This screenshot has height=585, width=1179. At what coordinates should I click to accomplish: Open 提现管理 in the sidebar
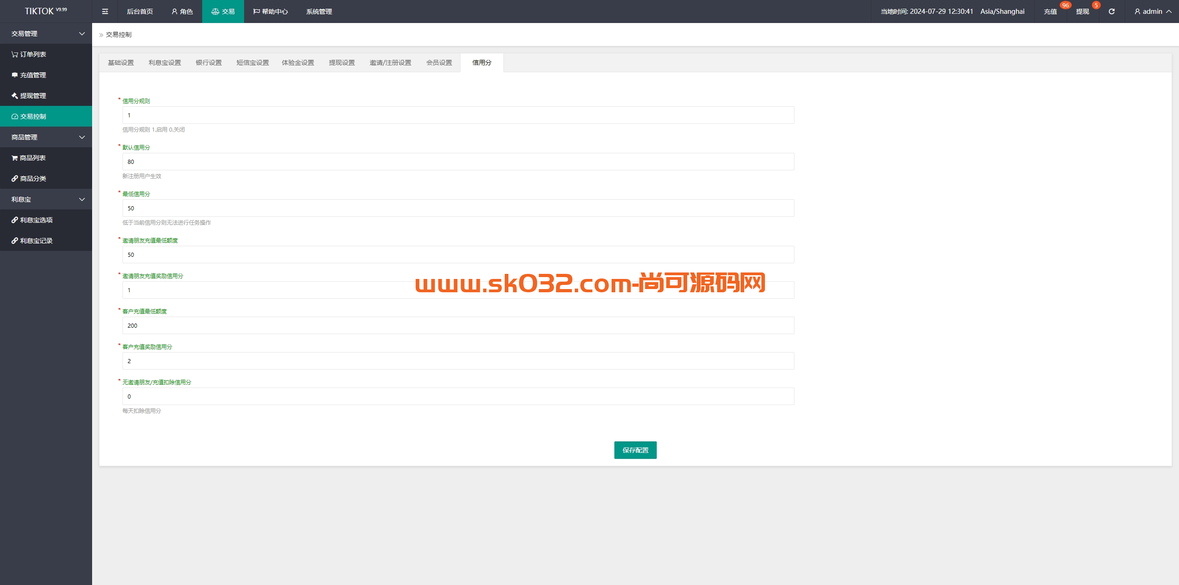46,96
